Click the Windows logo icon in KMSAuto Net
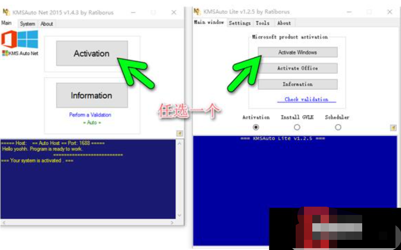This screenshot has height=250, width=401. [x=28, y=39]
